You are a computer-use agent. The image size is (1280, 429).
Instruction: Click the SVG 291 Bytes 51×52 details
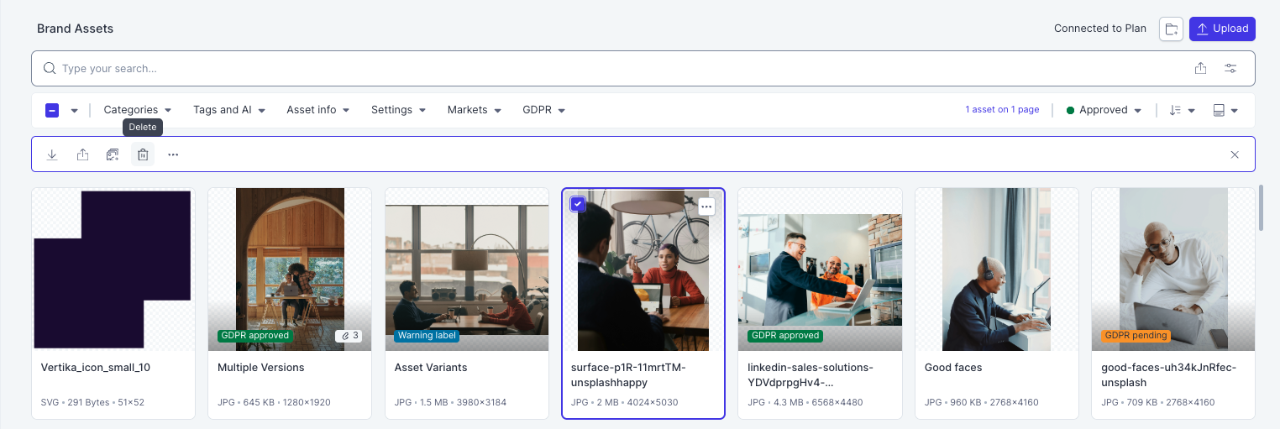pos(92,403)
